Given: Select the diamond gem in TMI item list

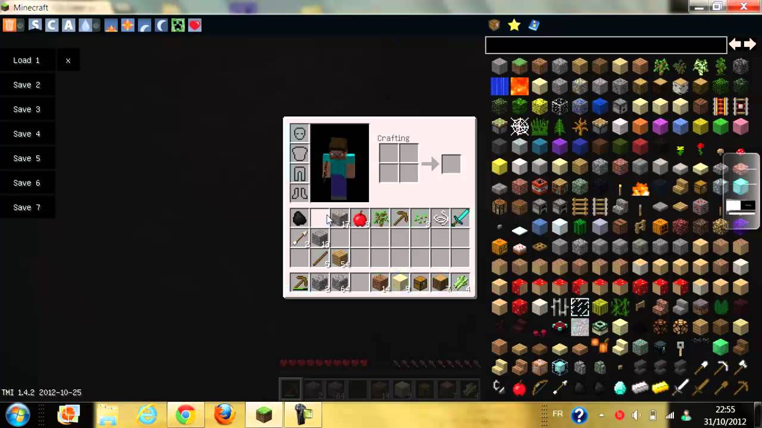Looking at the screenshot, I should point(620,388).
